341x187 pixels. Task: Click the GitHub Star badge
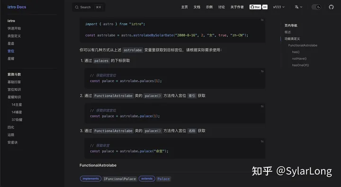point(255,7)
